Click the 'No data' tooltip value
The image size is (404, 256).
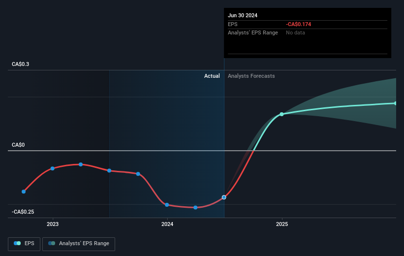(295, 33)
